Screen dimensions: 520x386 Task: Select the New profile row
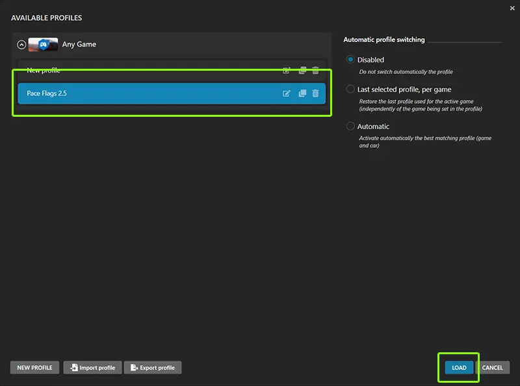130,70
